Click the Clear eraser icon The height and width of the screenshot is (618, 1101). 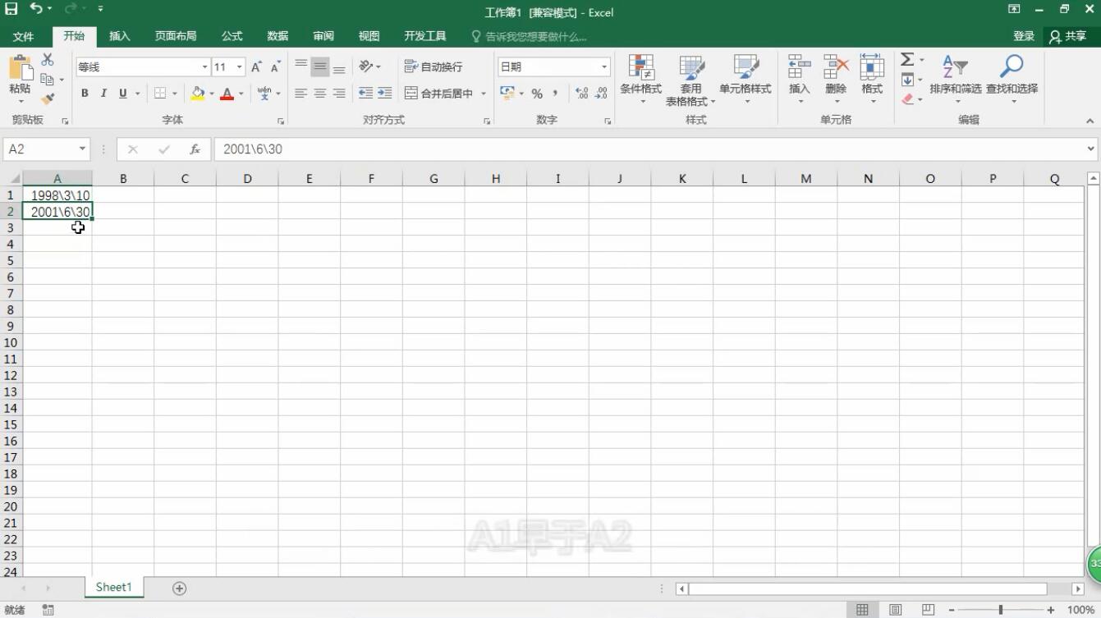point(907,98)
